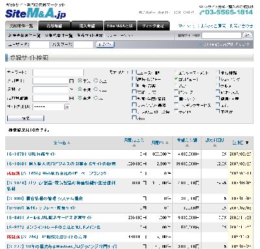Click into the キーワード input field
The height and width of the screenshot is (249, 260).
click(x=58, y=73)
